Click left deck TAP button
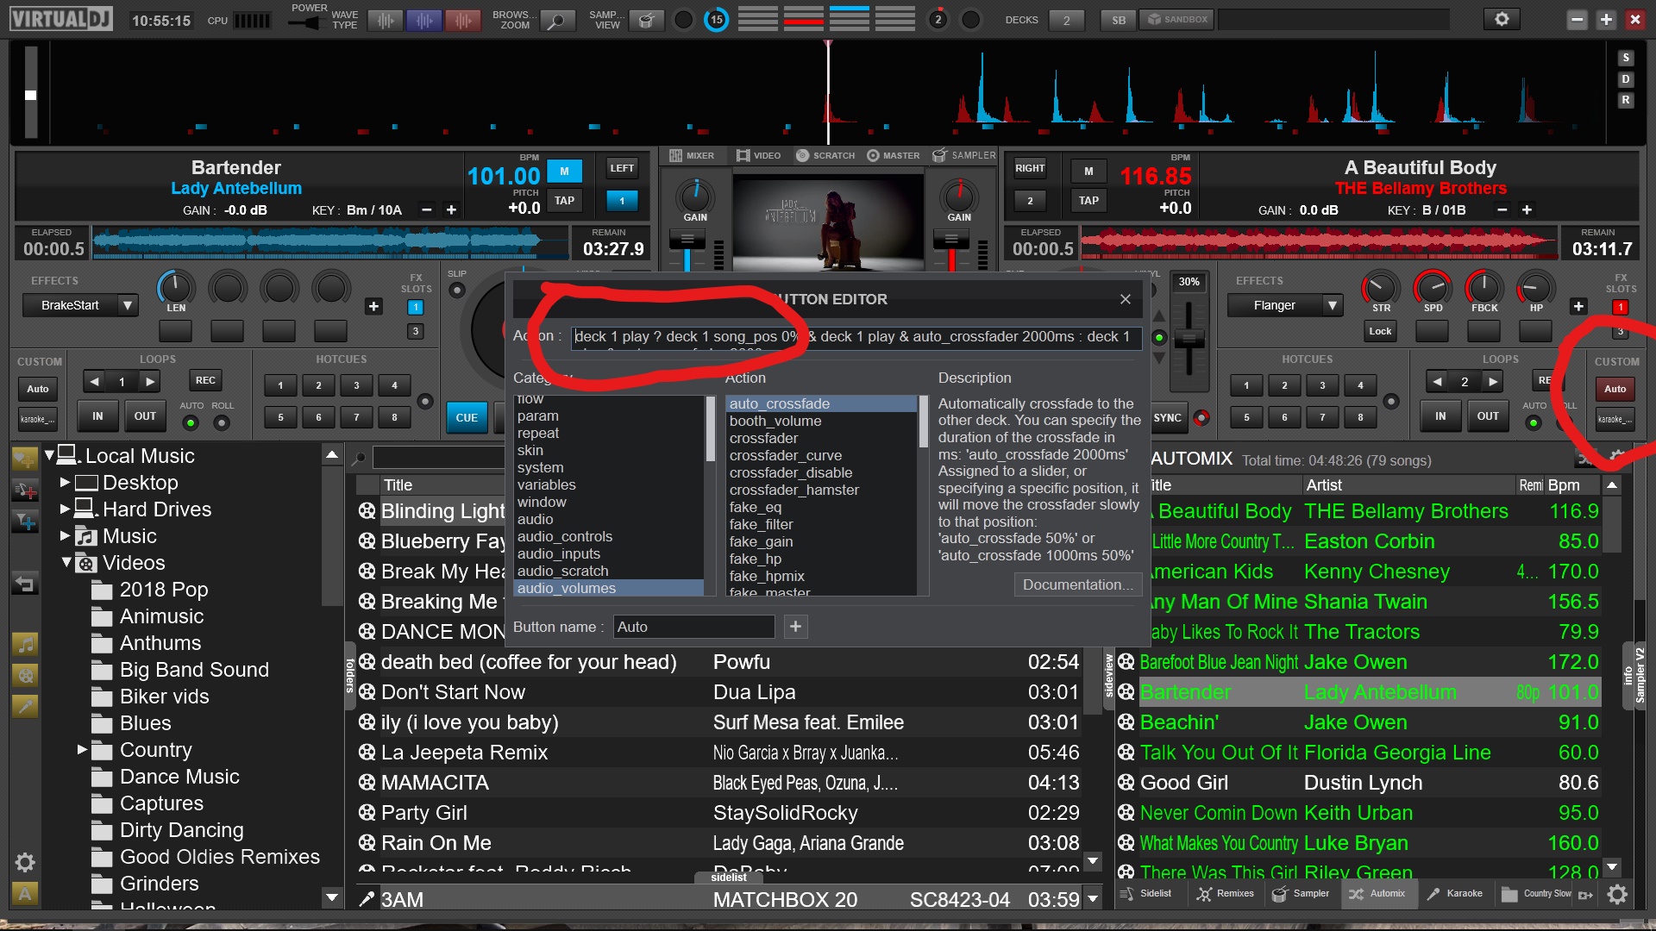Viewport: 1656px width, 931px height. (x=565, y=201)
